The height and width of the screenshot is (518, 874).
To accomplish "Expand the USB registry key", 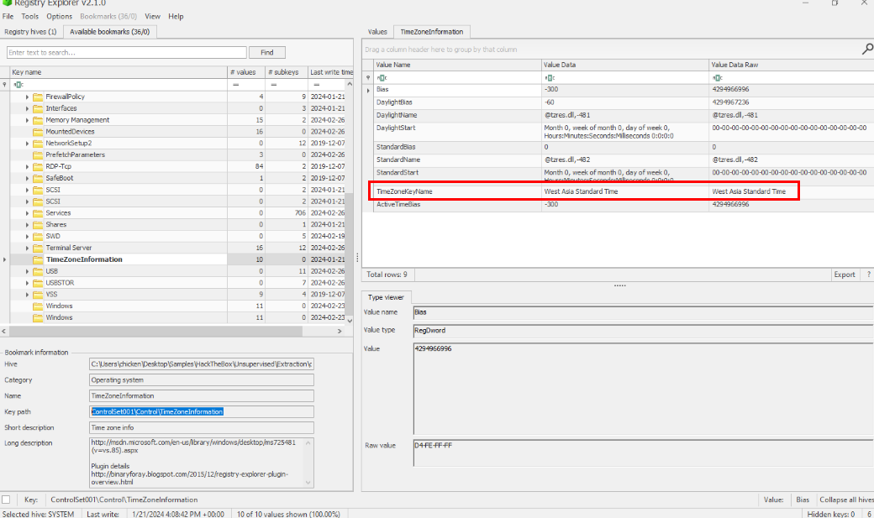I will 27,272.
